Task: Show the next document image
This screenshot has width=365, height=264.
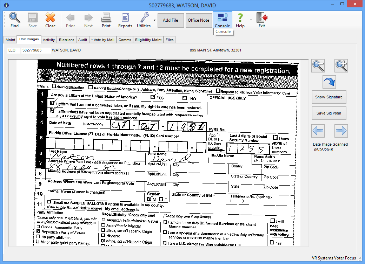Action: [341, 131]
